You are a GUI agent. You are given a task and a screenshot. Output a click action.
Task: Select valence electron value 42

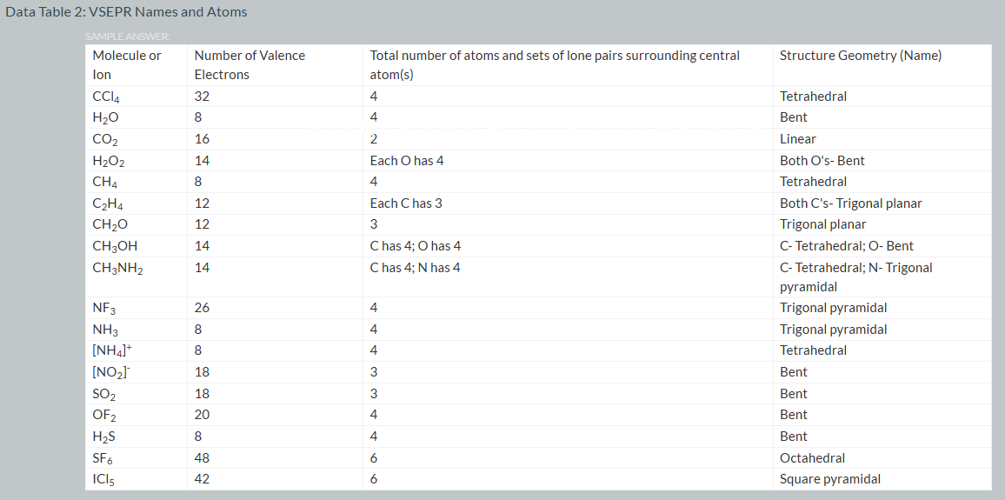click(x=202, y=479)
